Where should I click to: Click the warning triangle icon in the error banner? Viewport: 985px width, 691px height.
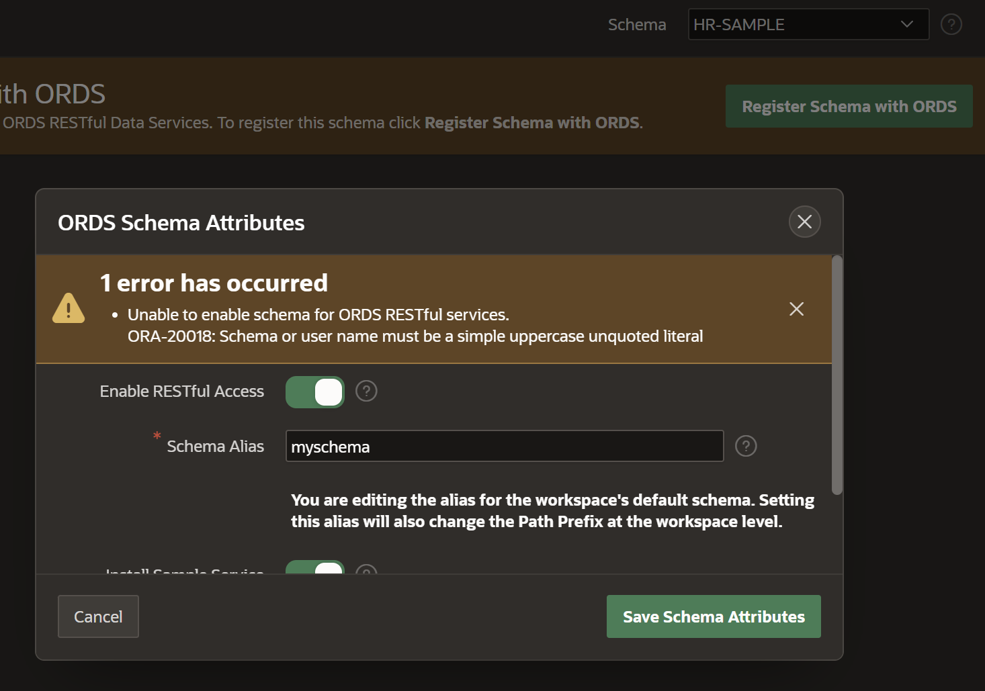click(x=69, y=309)
